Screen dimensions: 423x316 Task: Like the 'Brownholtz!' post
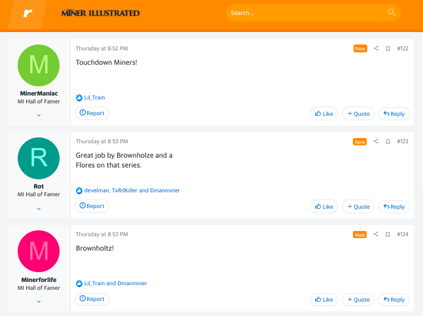pyautogui.click(x=323, y=300)
